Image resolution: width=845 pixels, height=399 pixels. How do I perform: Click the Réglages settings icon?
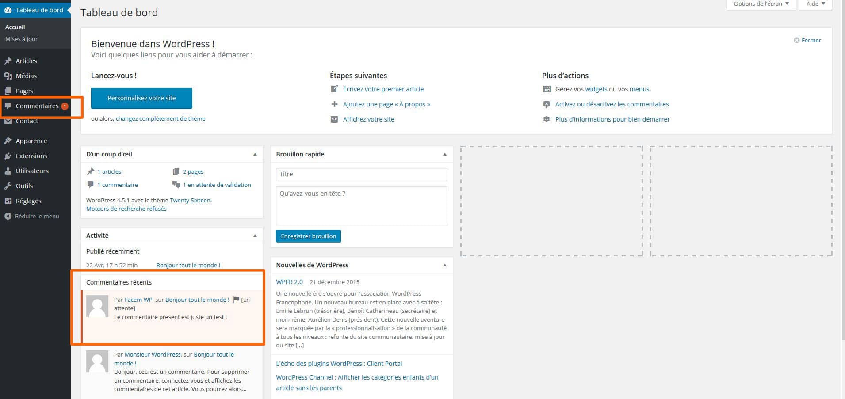pyautogui.click(x=8, y=201)
